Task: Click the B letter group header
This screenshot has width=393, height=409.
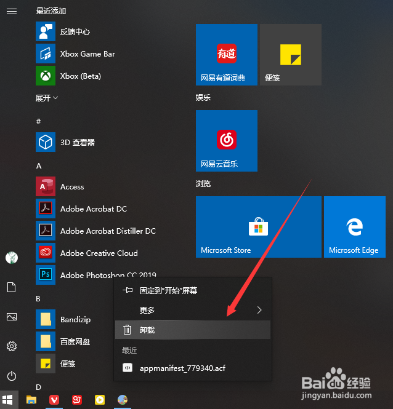Action: [x=38, y=299]
